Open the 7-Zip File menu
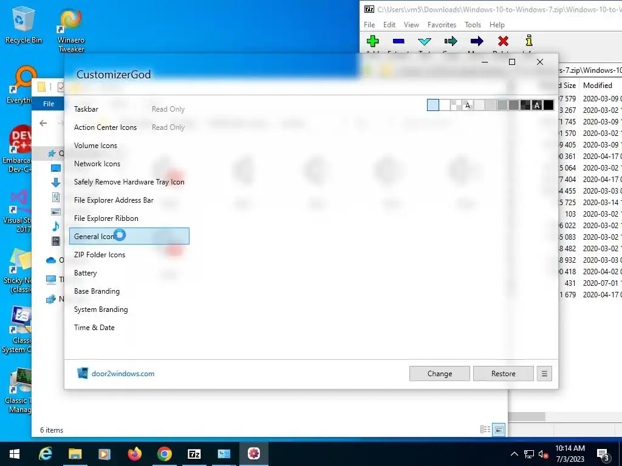 [369, 24]
